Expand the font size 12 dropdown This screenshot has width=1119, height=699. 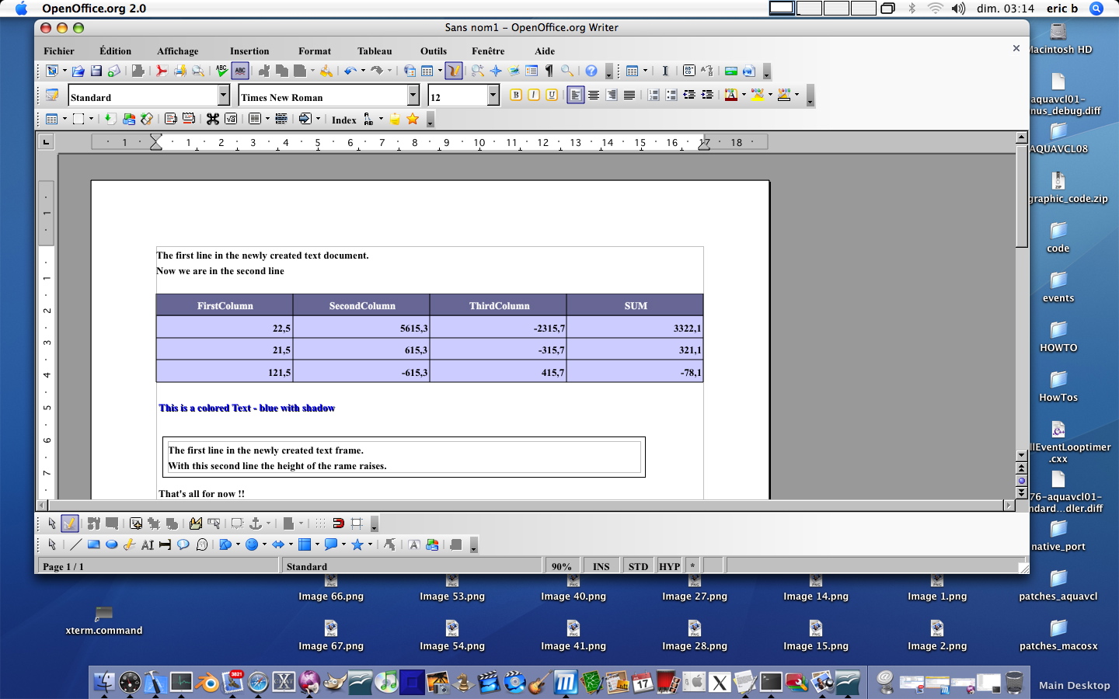493,96
